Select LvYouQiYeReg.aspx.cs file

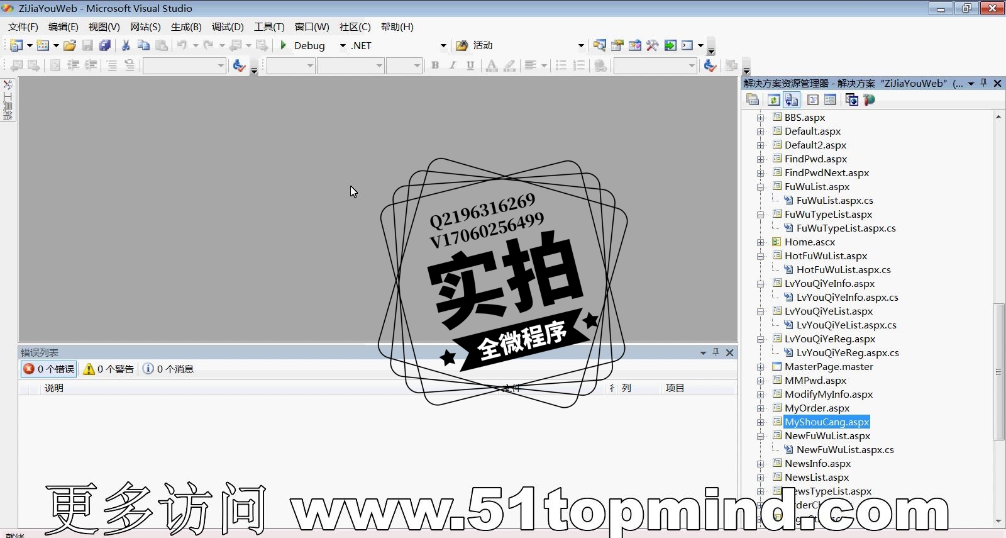pos(848,353)
